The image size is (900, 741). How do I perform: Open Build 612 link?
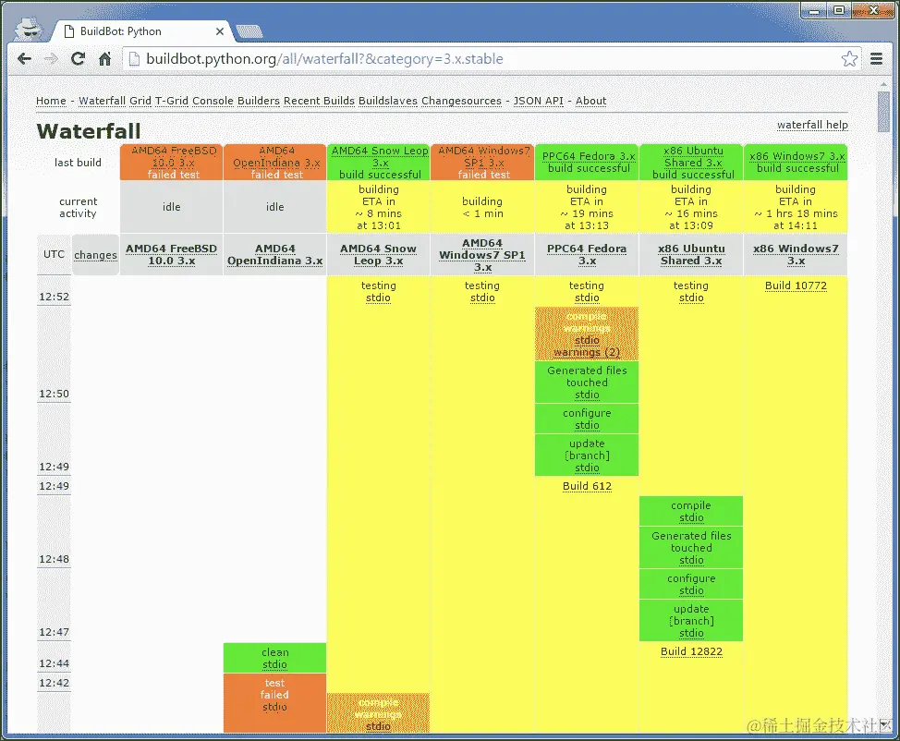click(587, 486)
